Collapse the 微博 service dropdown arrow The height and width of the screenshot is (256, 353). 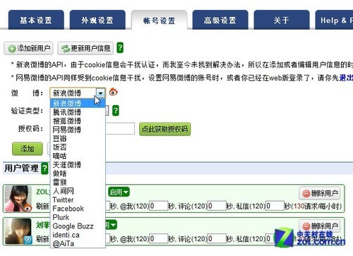point(100,93)
